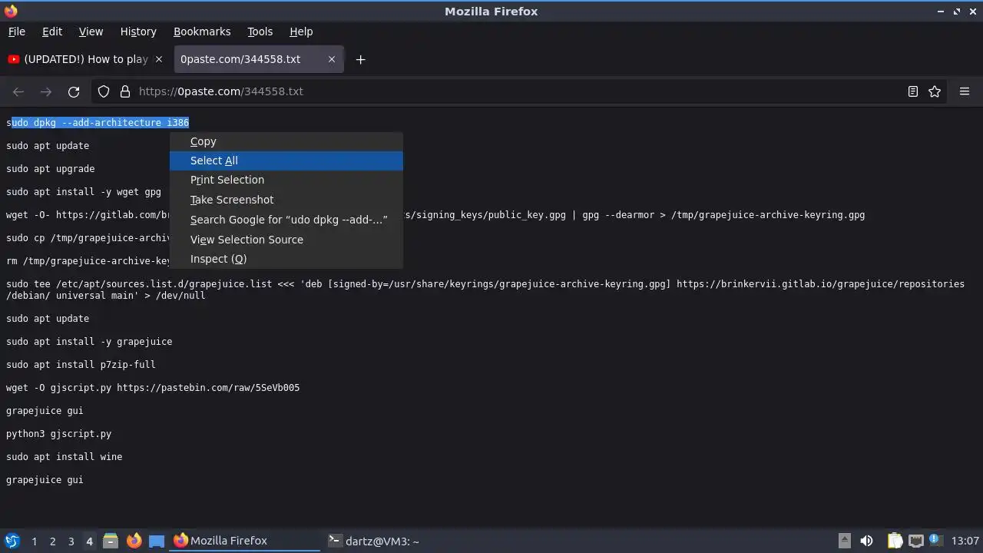983x553 pixels.
Task: Click the first 'sudo apt update' line
Action: [48, 146]
